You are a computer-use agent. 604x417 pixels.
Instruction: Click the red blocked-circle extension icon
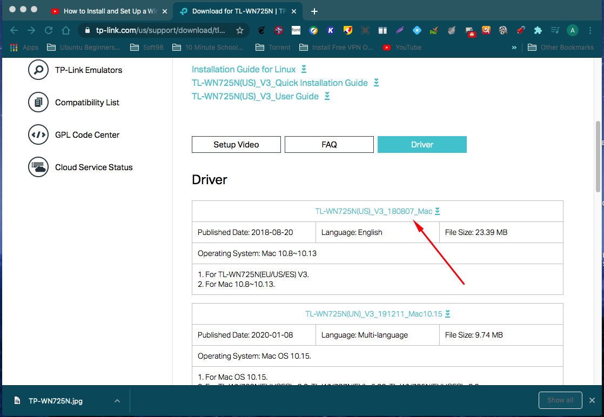(x=279, y=30)
